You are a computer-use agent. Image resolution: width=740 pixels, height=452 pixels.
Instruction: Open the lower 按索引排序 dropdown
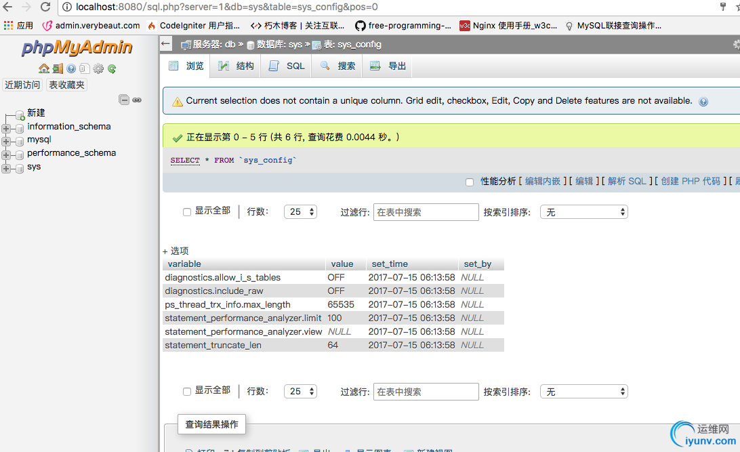(x=584, y=391)
